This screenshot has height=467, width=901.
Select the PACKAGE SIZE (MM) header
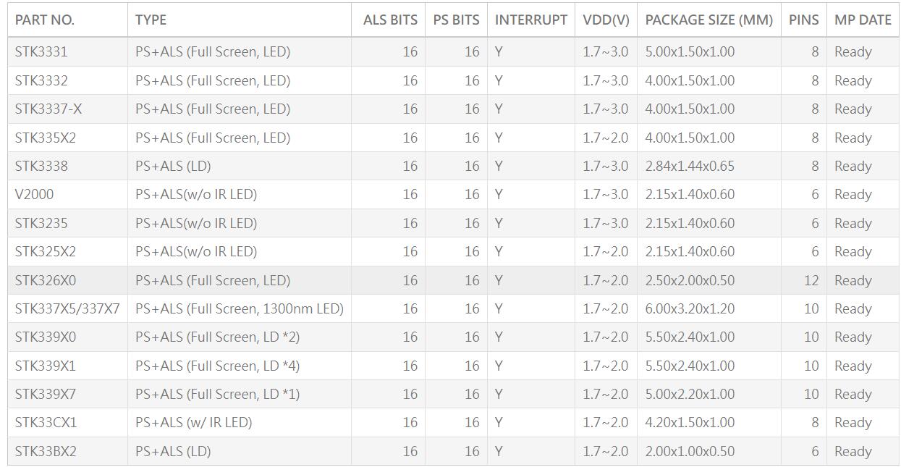708,20
